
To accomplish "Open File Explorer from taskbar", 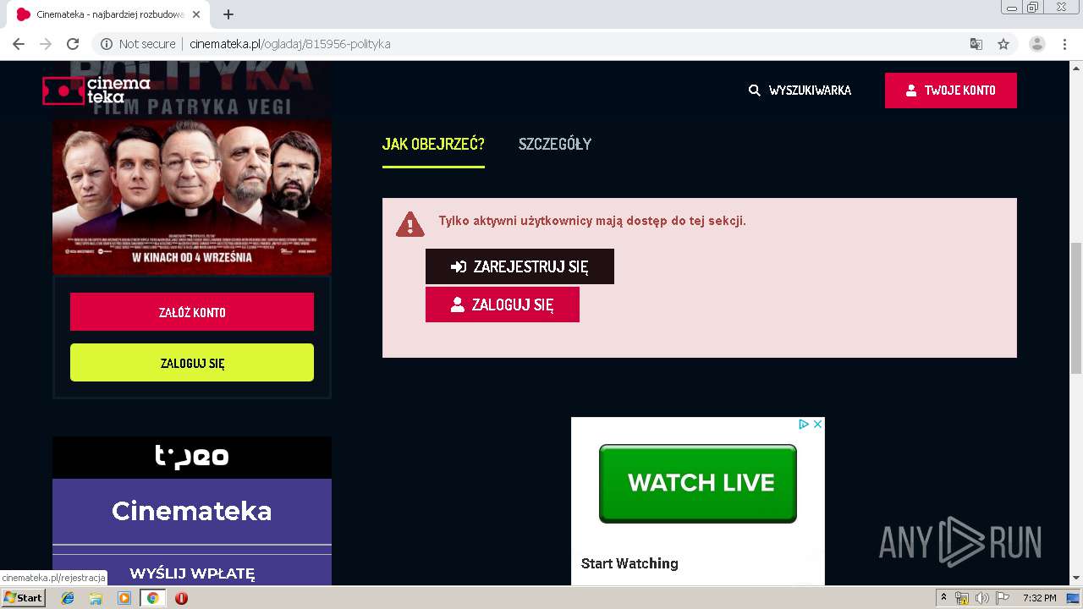I will coord(96,598).
